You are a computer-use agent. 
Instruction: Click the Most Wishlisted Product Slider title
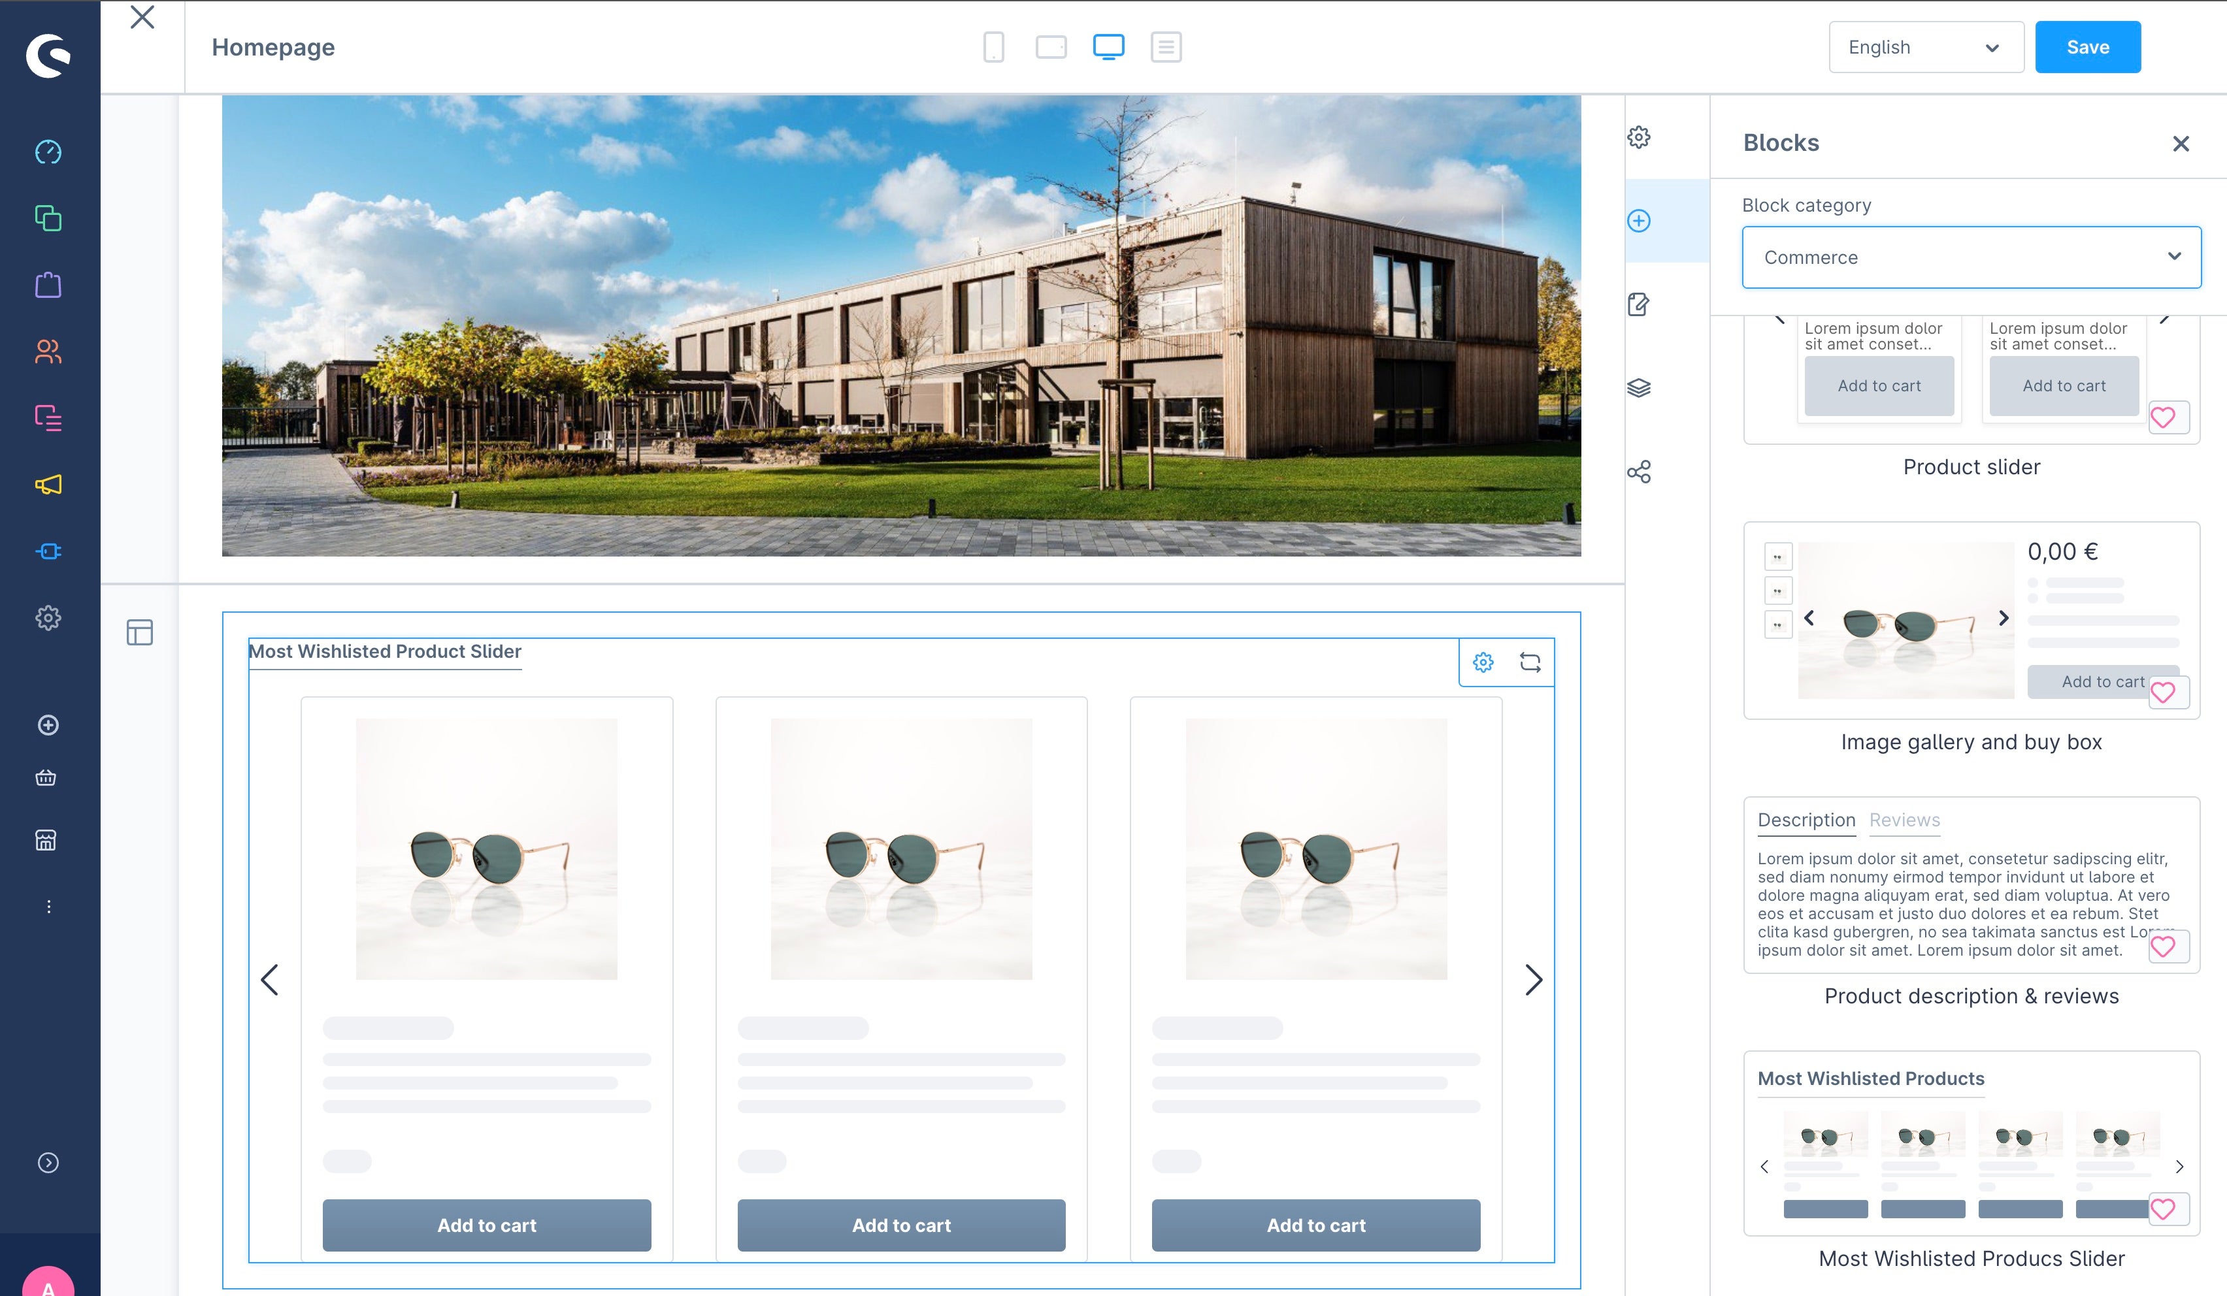(384, 651)
